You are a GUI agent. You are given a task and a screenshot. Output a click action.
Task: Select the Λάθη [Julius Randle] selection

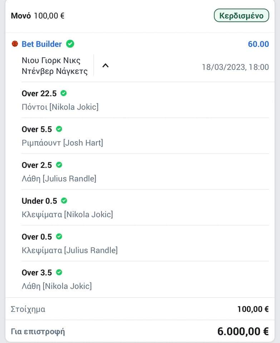point(59,179)
